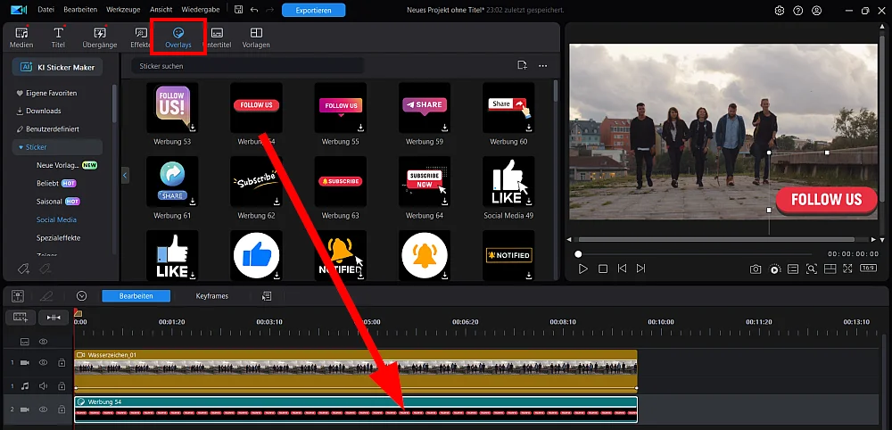Download the Werbung 61 sticker
Viewport: 892px width, 430px height.
193,202
